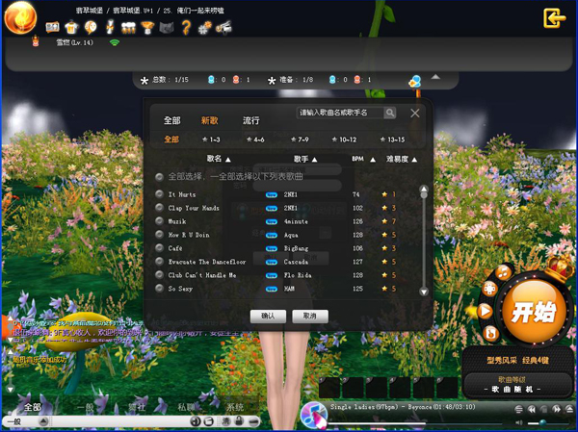Select the song So Sexy radio button
This screenshot has width=578, height=432.
point(160,288)
